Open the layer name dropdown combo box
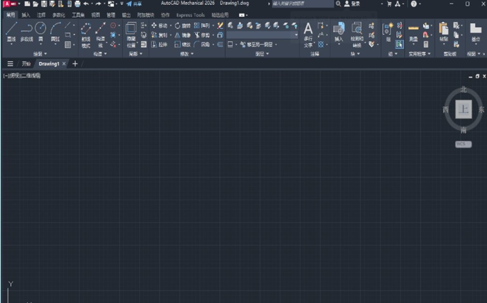Image resolution: width=487 pixels, height=303 pixels. pos(263,35)
